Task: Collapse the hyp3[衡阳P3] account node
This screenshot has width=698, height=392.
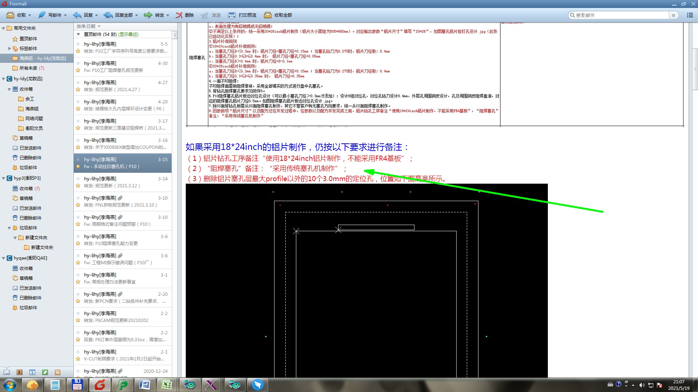Action: pyautogui.click(x=4, y=178)
